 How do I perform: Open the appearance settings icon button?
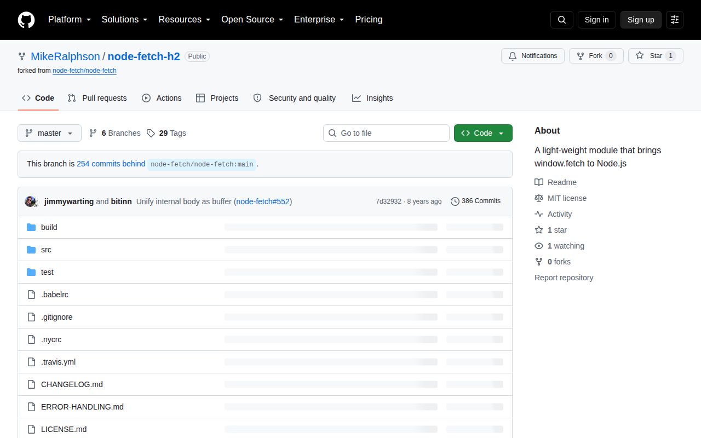tap(675, 20)
